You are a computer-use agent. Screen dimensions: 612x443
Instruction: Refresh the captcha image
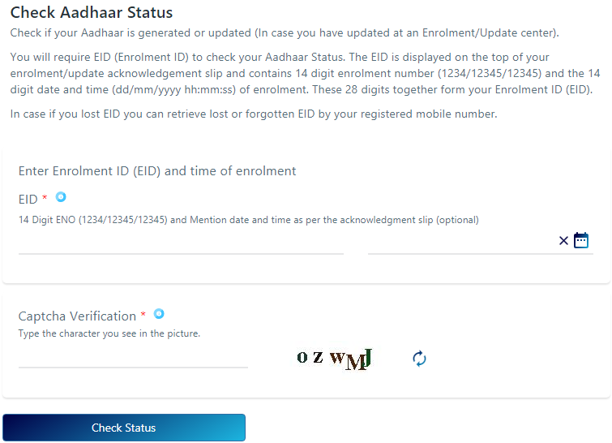click(x=419, y=359)
